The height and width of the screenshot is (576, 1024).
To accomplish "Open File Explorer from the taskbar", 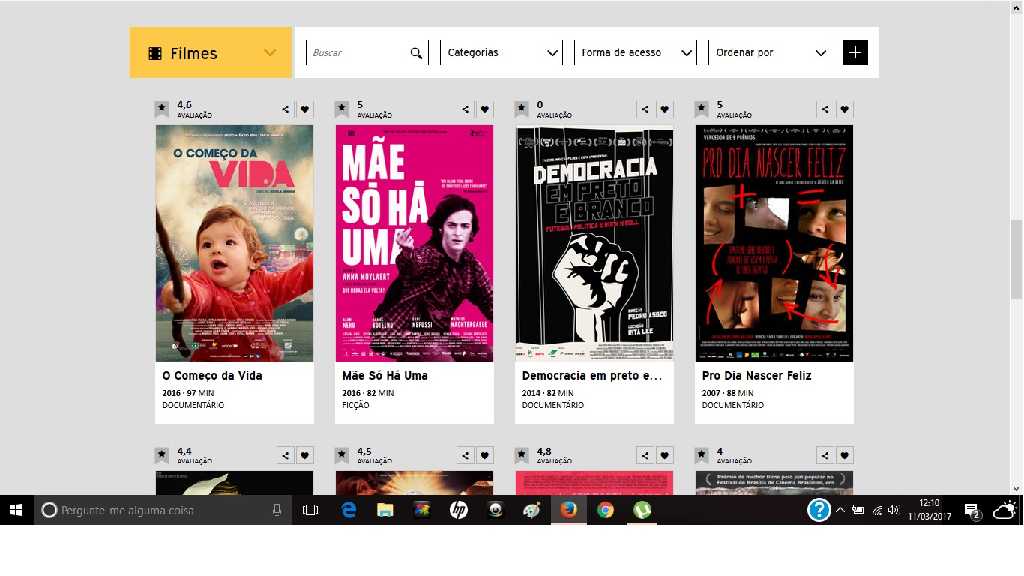I will 385,510.
